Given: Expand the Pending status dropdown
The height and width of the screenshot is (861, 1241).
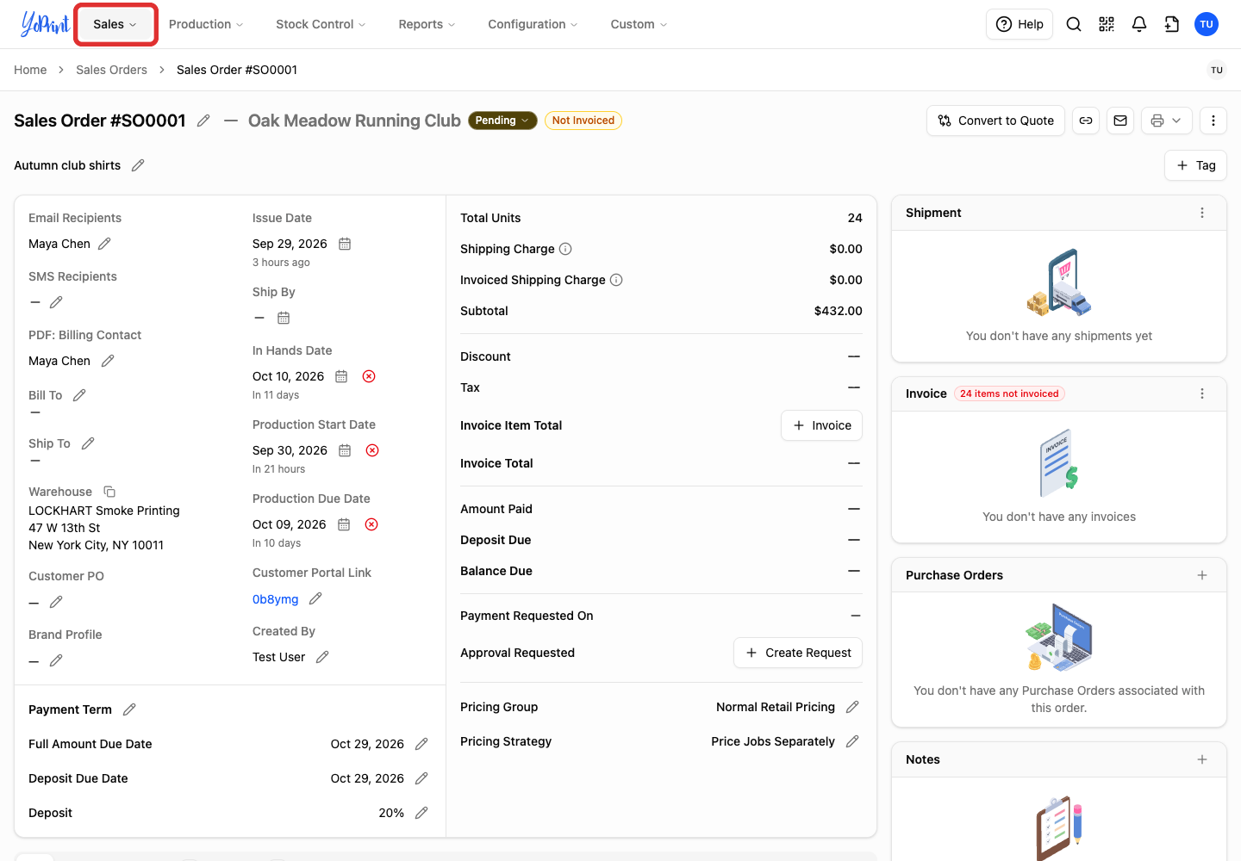Looking at the screenshot, I should [502, 121].
